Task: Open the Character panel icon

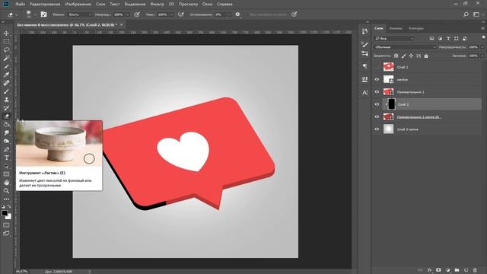Action: click(x=365, y=92)
